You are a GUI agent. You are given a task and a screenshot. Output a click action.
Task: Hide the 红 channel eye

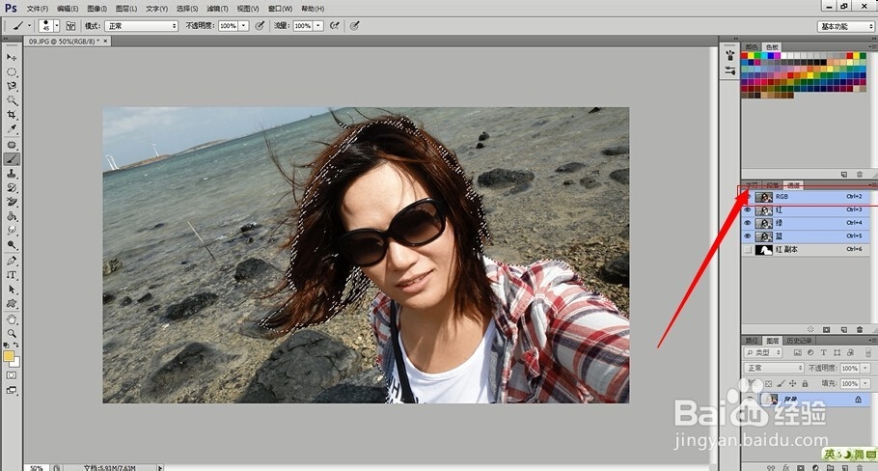point(747,210)
